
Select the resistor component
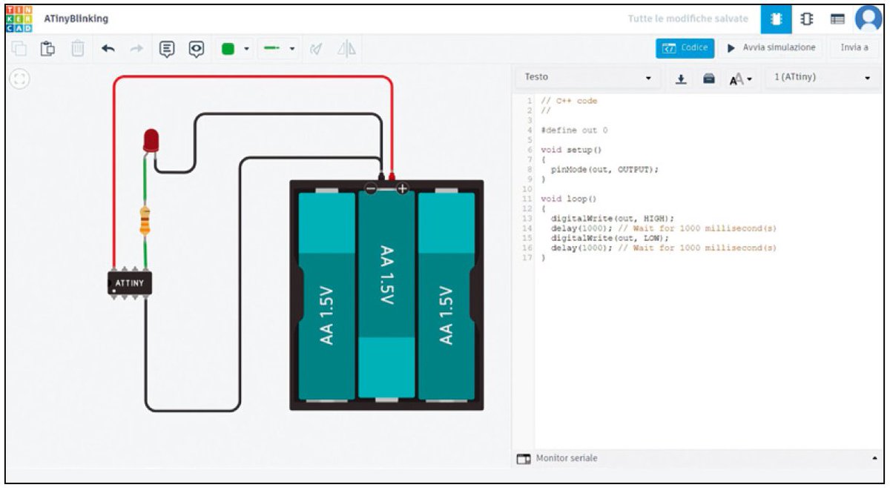tap(145, 221)
